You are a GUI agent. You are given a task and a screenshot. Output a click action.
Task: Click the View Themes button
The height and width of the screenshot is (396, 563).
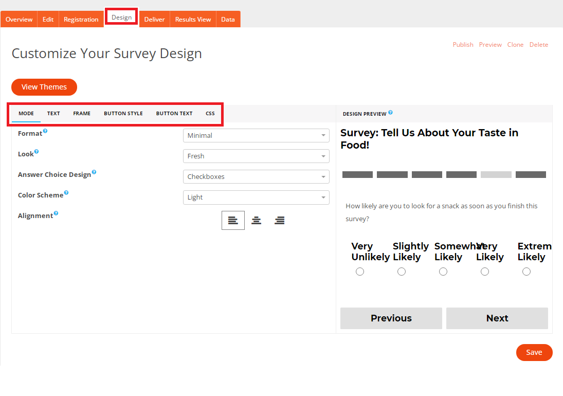(x=44, y=87)
